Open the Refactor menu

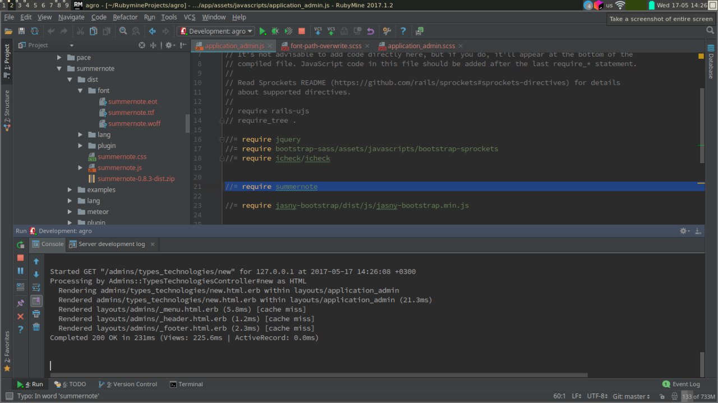(x=125, y=17)
